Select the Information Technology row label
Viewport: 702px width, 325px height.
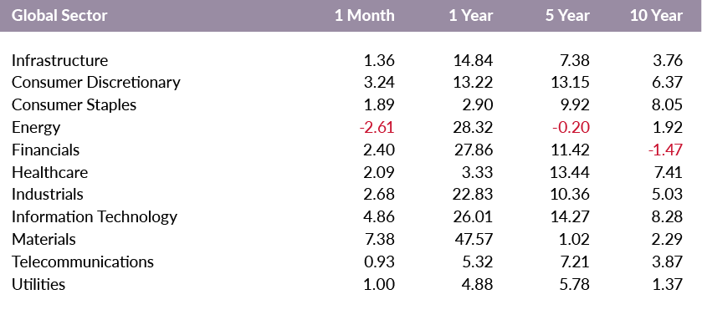(x=95, y=217)
